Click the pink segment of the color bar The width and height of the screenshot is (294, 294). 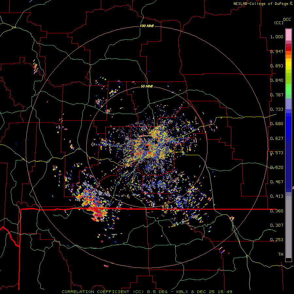[x=288, y=35]
